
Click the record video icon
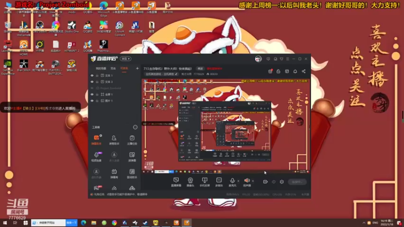(x=266, y=182)
